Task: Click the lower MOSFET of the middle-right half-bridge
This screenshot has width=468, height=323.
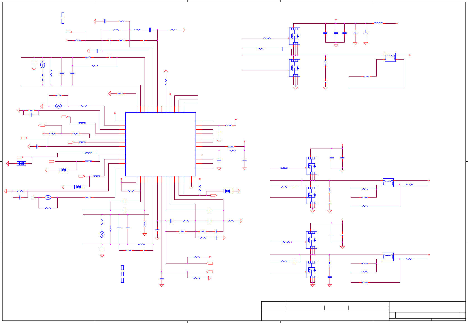Action: [311, 195]
